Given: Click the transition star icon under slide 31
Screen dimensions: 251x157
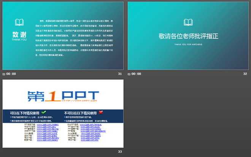Looking at the screenshot, I should [4, 74].
